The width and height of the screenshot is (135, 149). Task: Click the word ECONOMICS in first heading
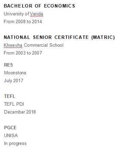[x=60, y=6]
